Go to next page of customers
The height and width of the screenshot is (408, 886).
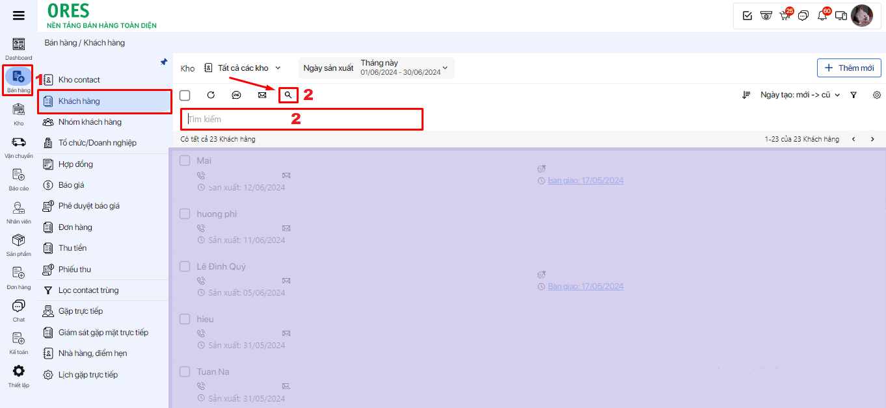click(x=872, y=139)
